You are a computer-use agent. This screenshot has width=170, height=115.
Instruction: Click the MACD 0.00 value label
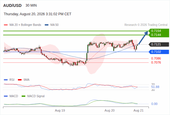click(x=154, y=104)
